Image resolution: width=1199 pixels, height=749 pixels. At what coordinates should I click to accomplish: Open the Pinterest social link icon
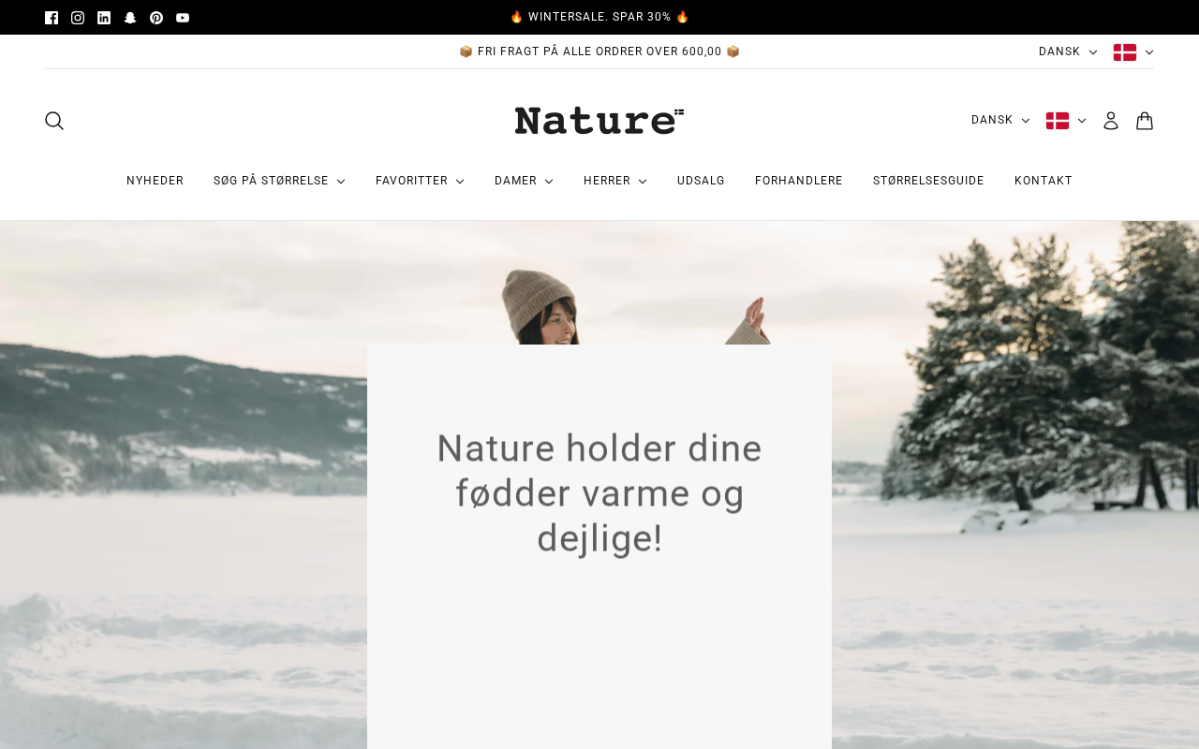click(x=156, y=18)
